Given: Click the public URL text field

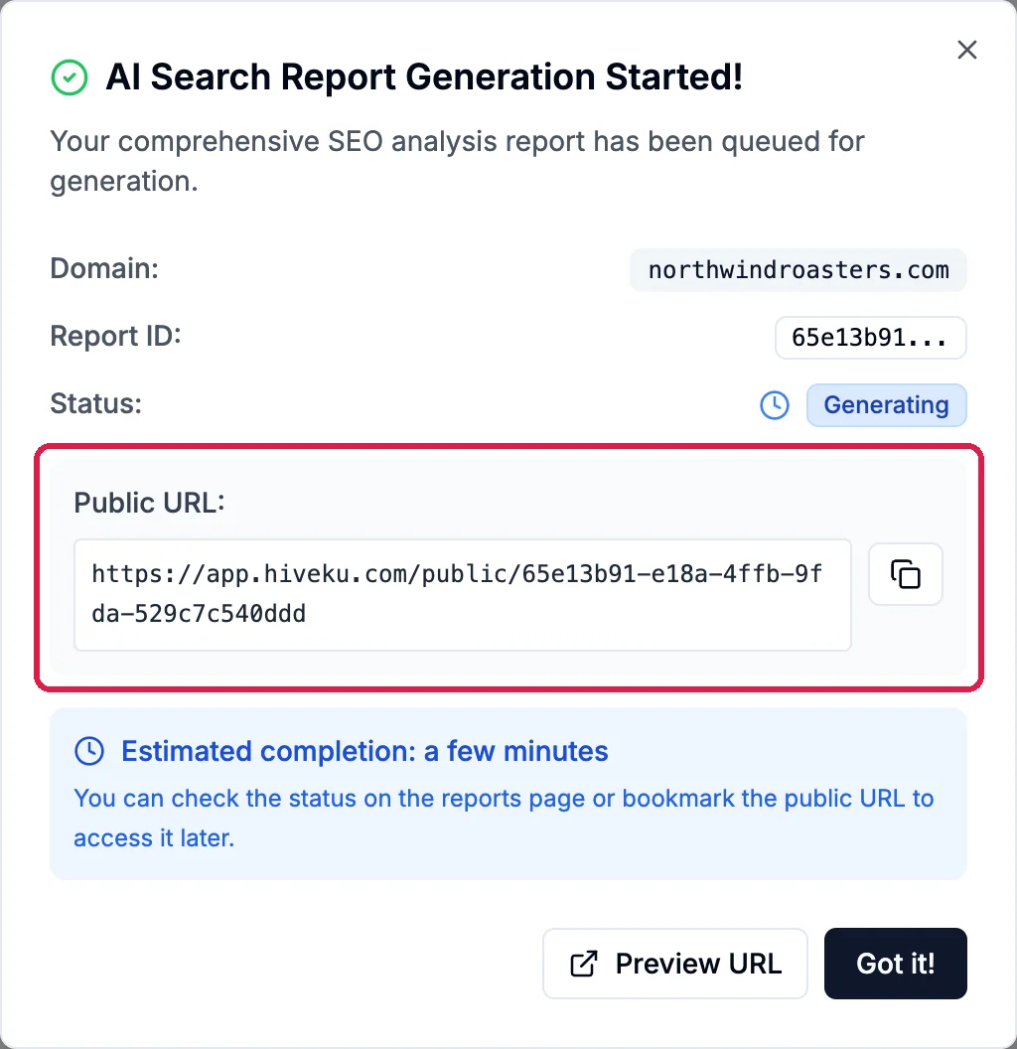Looking at the screenshot, I should click(x=463, y=594).
